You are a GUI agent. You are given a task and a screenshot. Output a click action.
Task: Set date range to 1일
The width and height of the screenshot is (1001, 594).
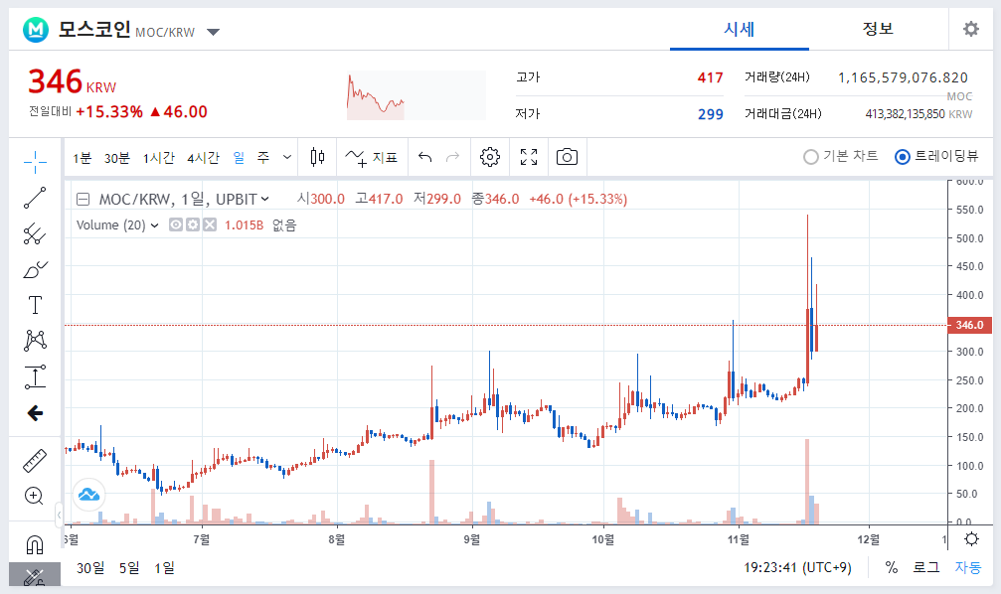tap(164, 568)
